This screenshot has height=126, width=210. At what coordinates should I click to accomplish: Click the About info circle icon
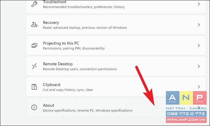tap(34, 107)
